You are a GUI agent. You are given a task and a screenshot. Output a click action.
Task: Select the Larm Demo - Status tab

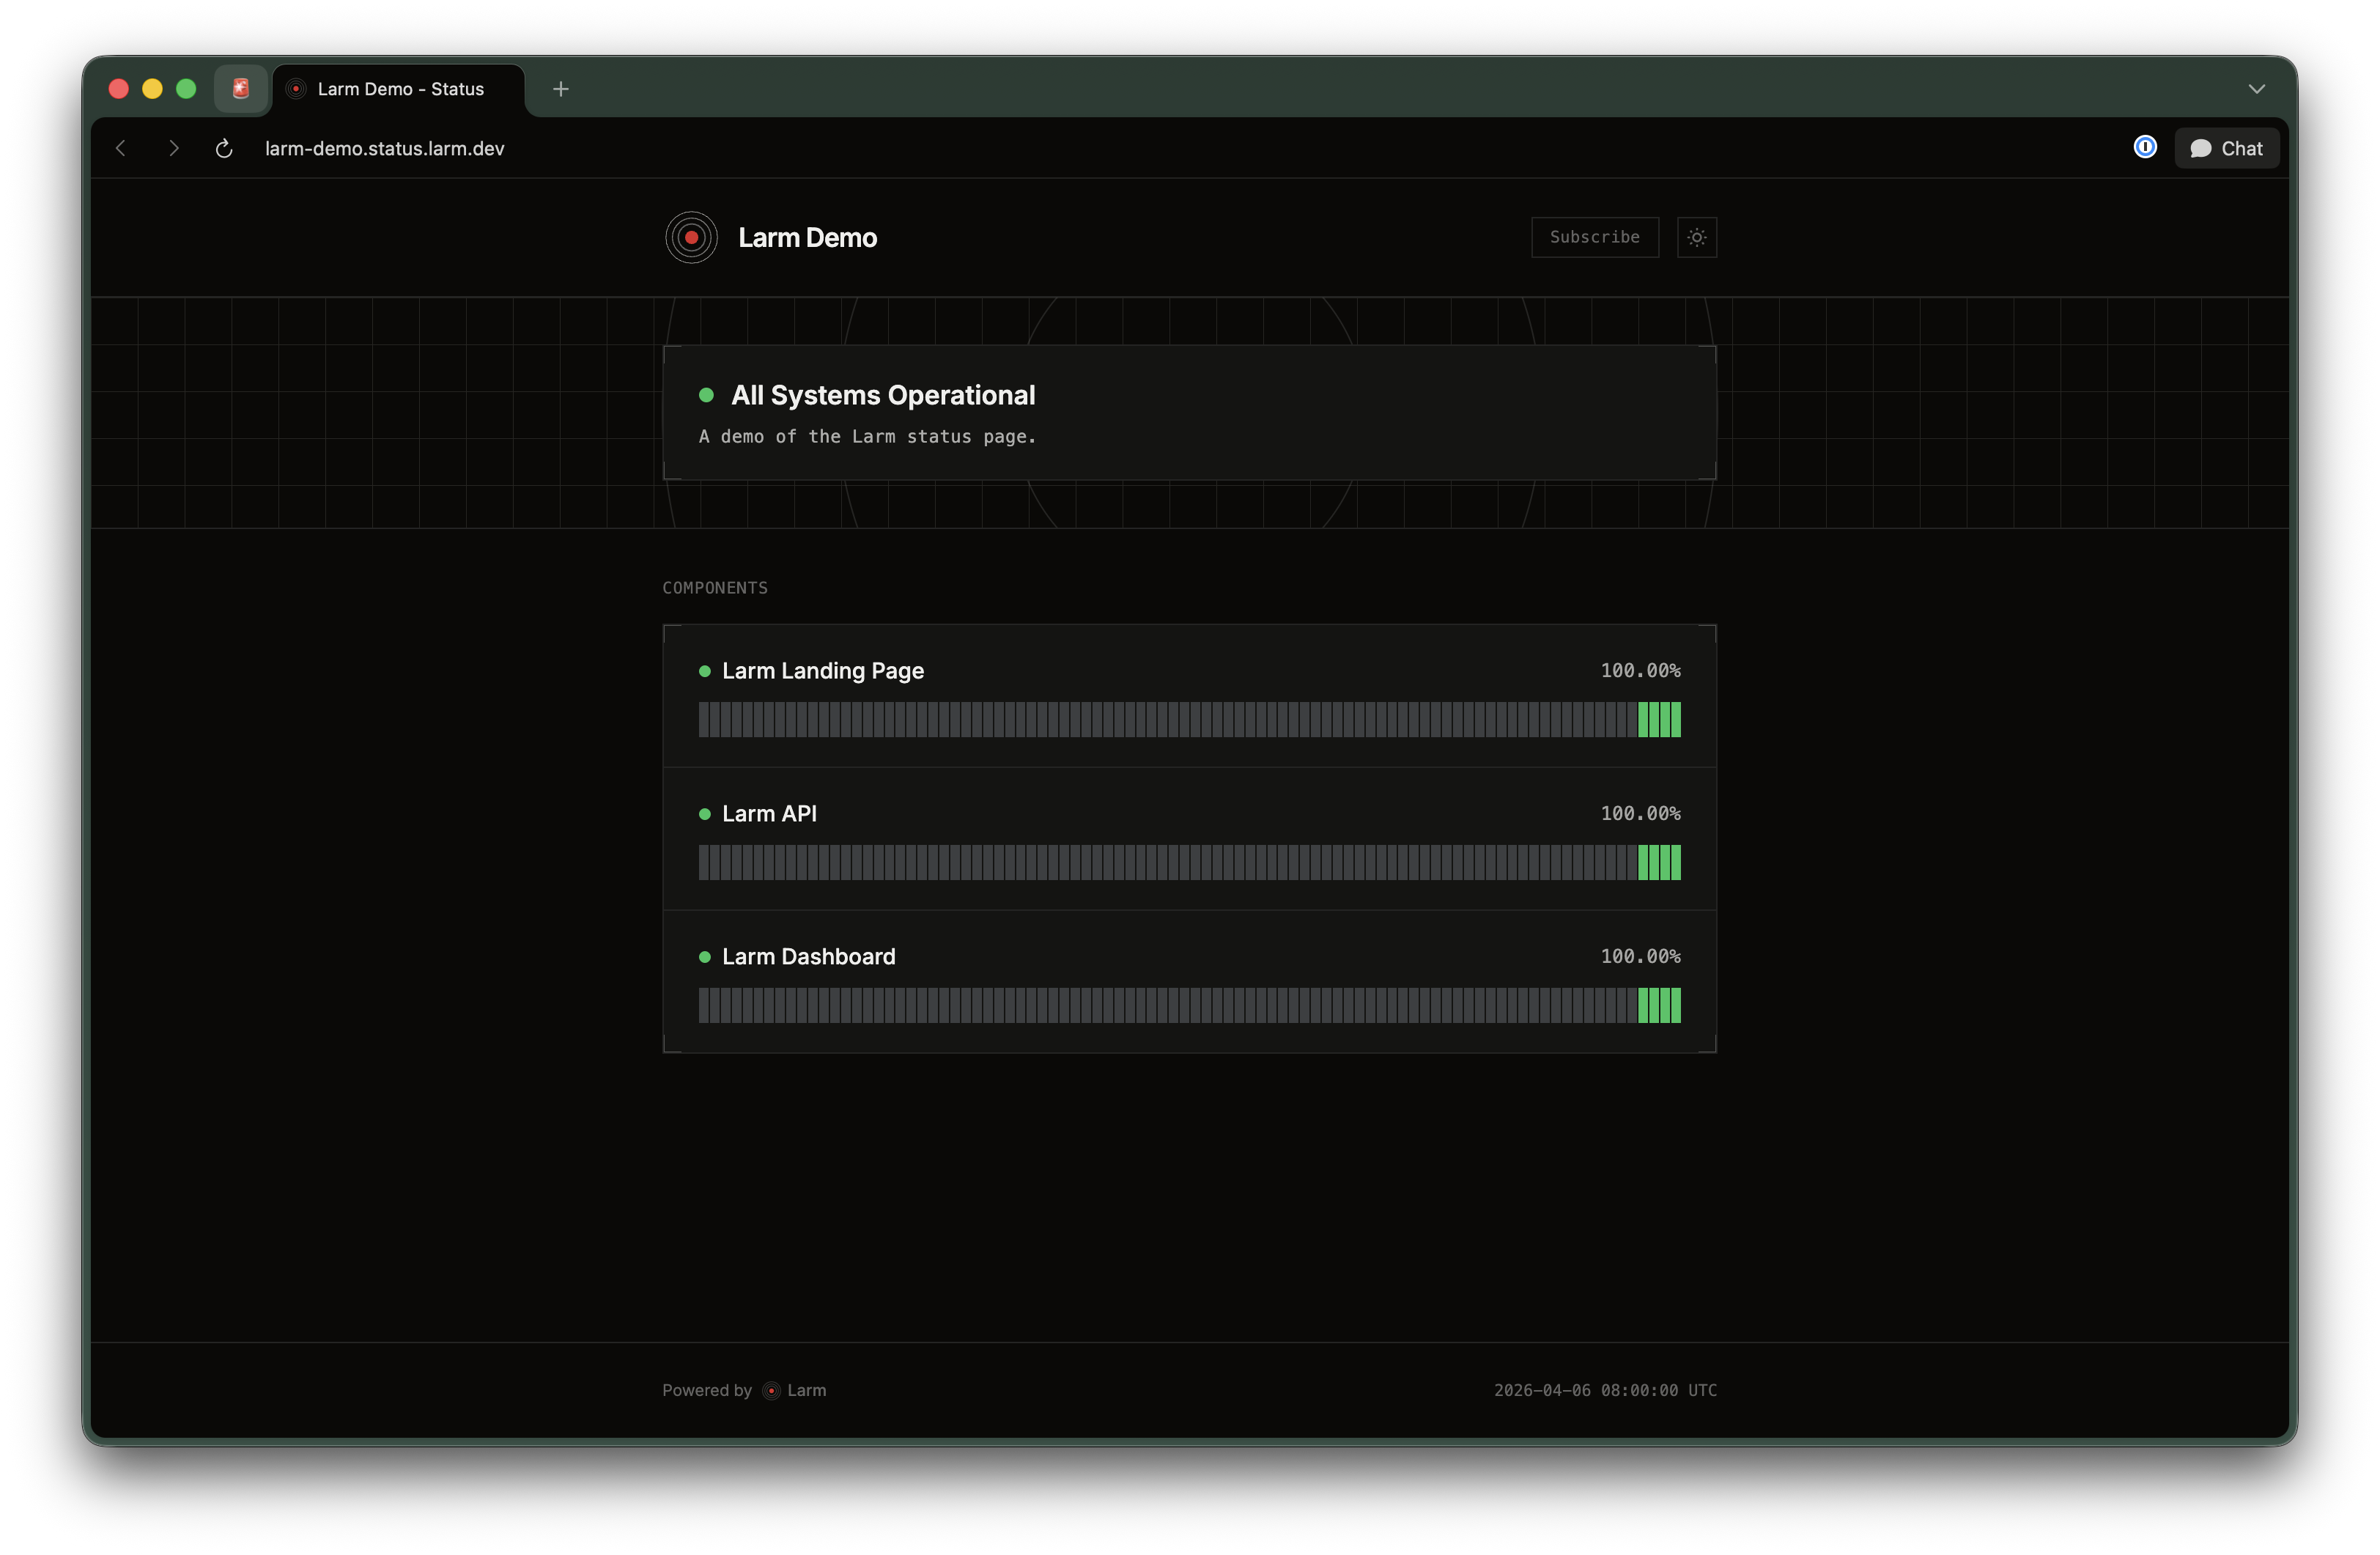400,89
